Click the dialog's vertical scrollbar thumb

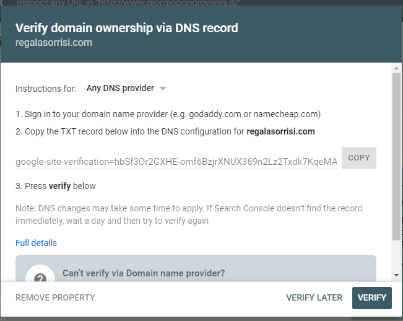click(x=396, y=157)
